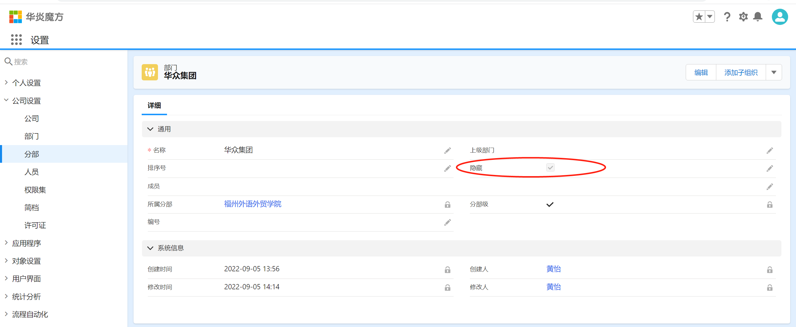Open the notifications bell
Viewport: 796px width, 327px height.
757,16
